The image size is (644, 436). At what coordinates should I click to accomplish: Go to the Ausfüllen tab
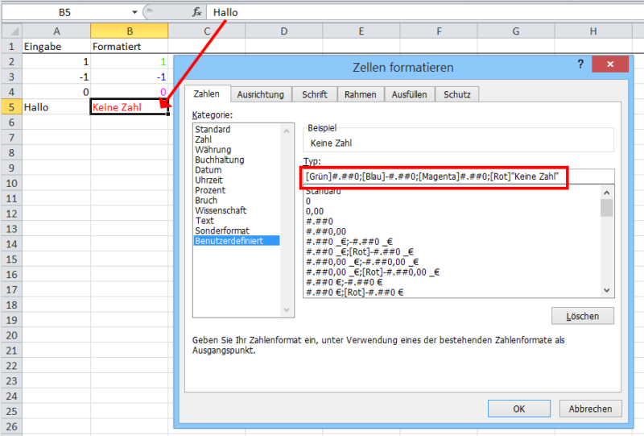409,94
